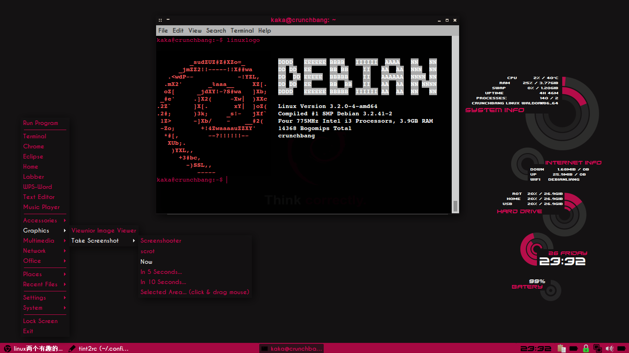Expand the Multimedia submenu
This screenshot has width=629, height=353.
point(45,240)
